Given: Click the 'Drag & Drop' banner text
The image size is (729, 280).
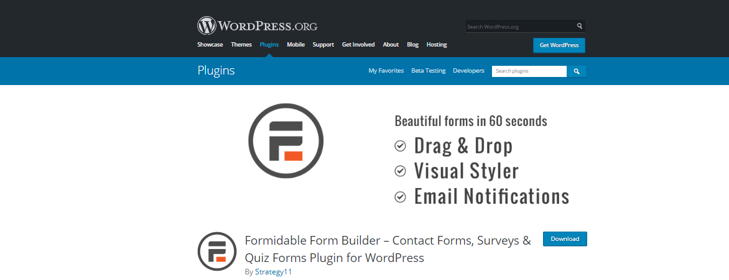Looking at the screenshot, I should click(463, 147).
